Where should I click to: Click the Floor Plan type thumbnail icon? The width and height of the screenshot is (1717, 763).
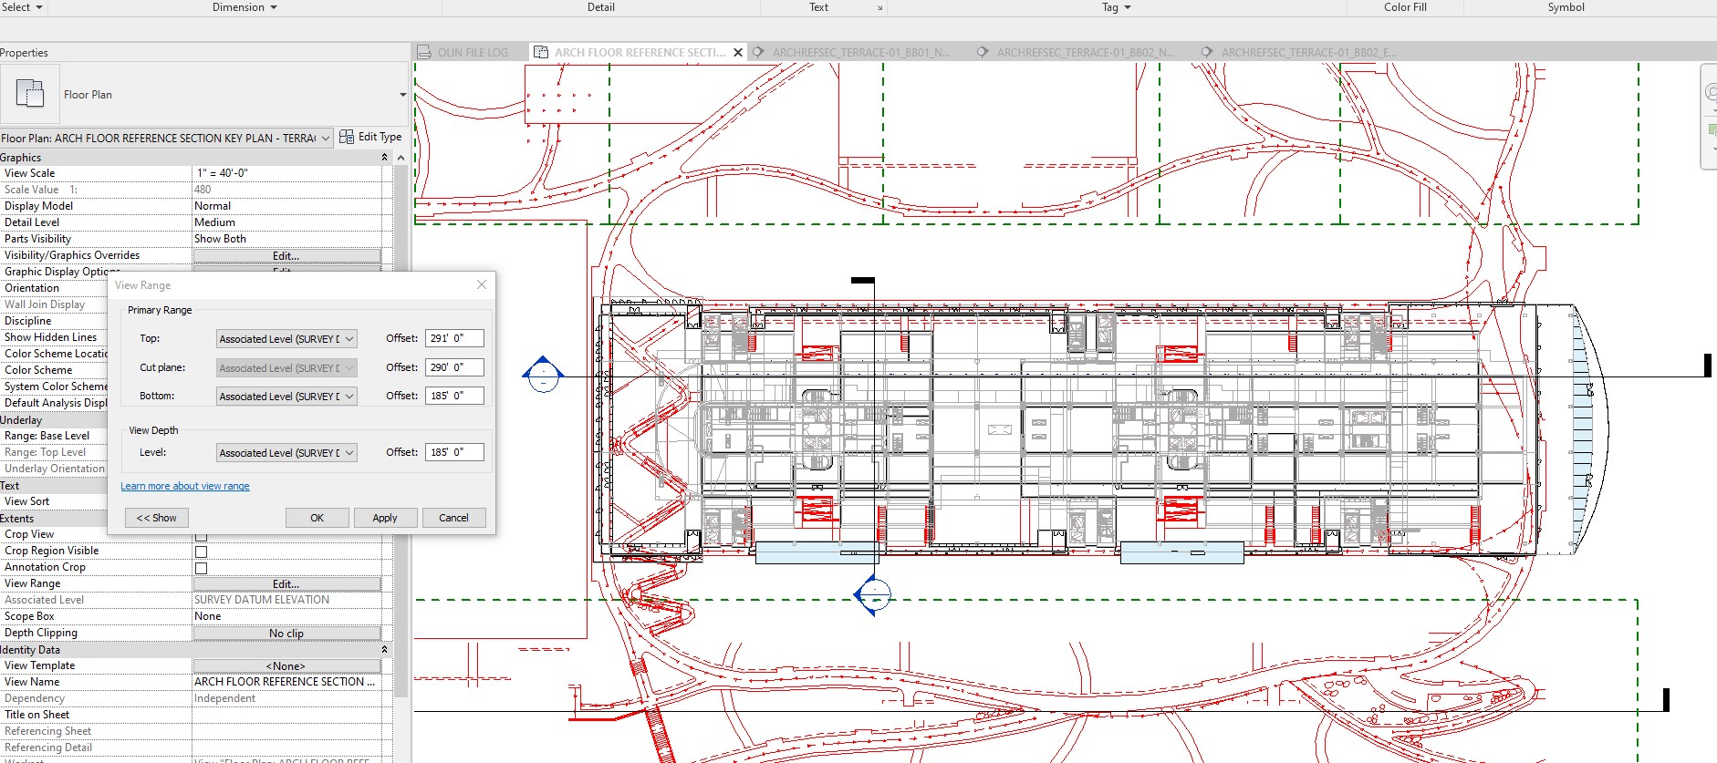(x=30, y=94)
